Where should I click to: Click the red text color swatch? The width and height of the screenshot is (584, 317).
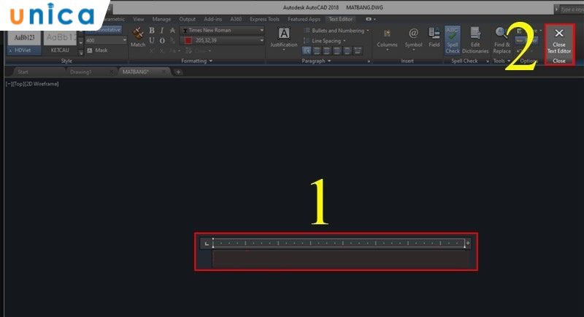pyautogui.click(x=188, y=40)
